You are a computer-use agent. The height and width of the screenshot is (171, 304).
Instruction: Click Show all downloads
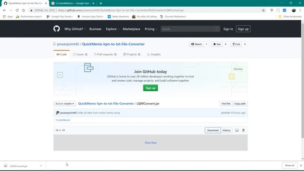click(x=289, y=165)
